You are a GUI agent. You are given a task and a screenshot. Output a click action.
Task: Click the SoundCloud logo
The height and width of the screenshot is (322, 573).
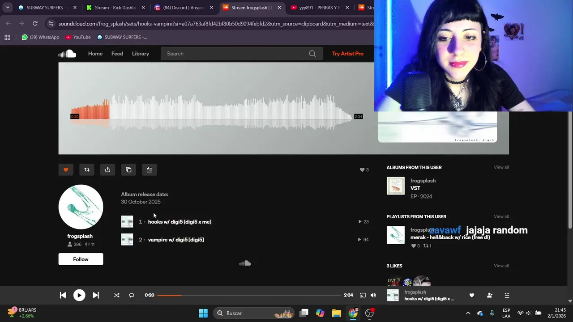[x=67, y=54]
